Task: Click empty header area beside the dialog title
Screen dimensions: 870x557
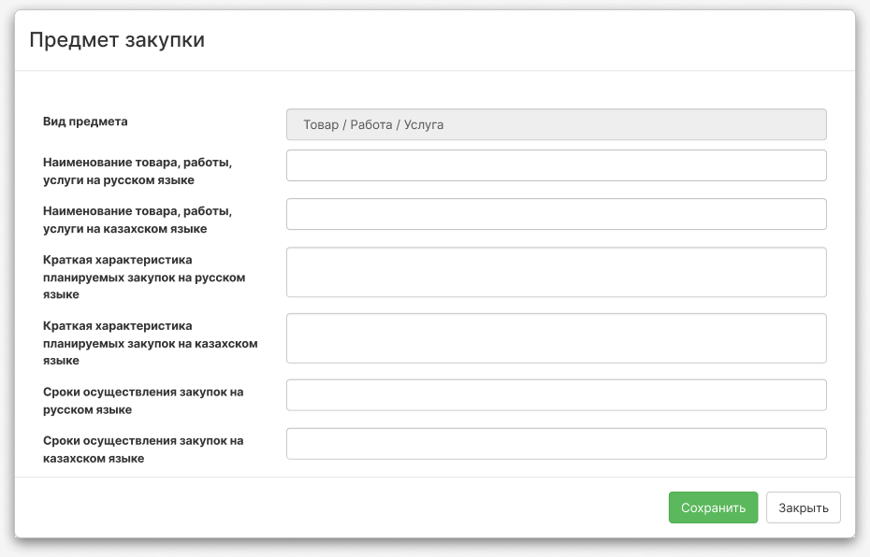Action: click(x=527, y=40)
